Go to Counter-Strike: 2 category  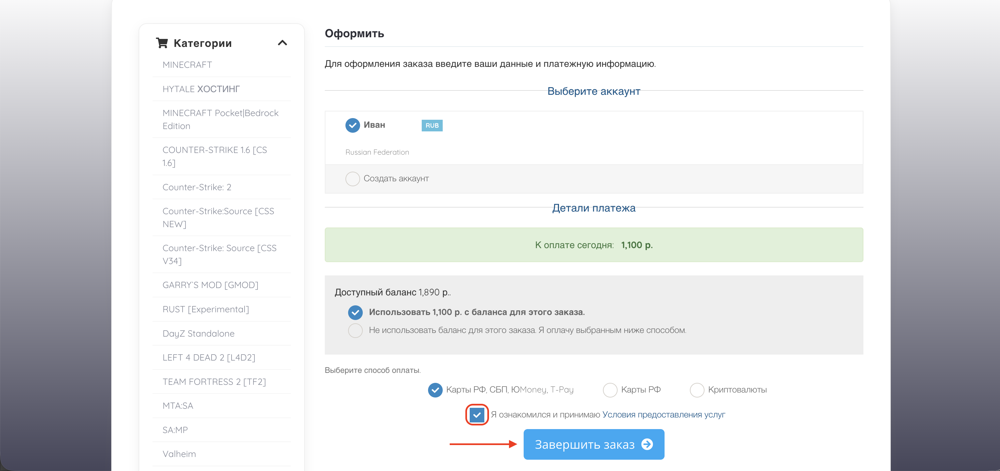click(x=197, y=187)
